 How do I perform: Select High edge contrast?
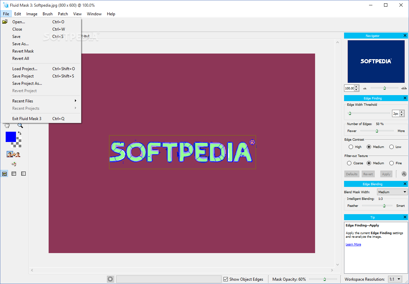(351, 147)
